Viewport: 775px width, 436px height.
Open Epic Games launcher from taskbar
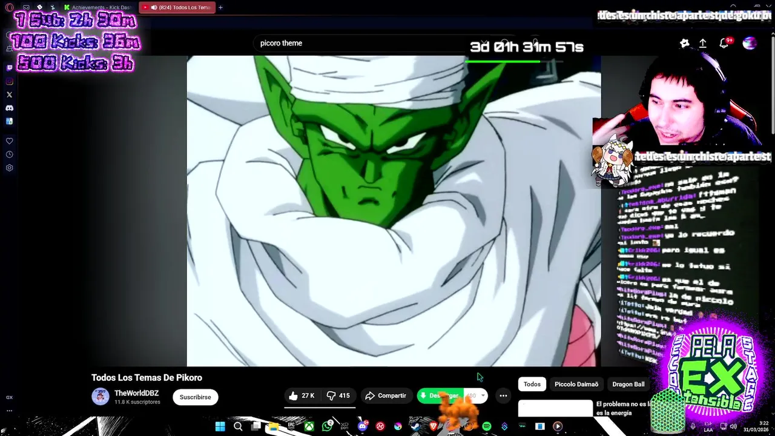(291, 426)
